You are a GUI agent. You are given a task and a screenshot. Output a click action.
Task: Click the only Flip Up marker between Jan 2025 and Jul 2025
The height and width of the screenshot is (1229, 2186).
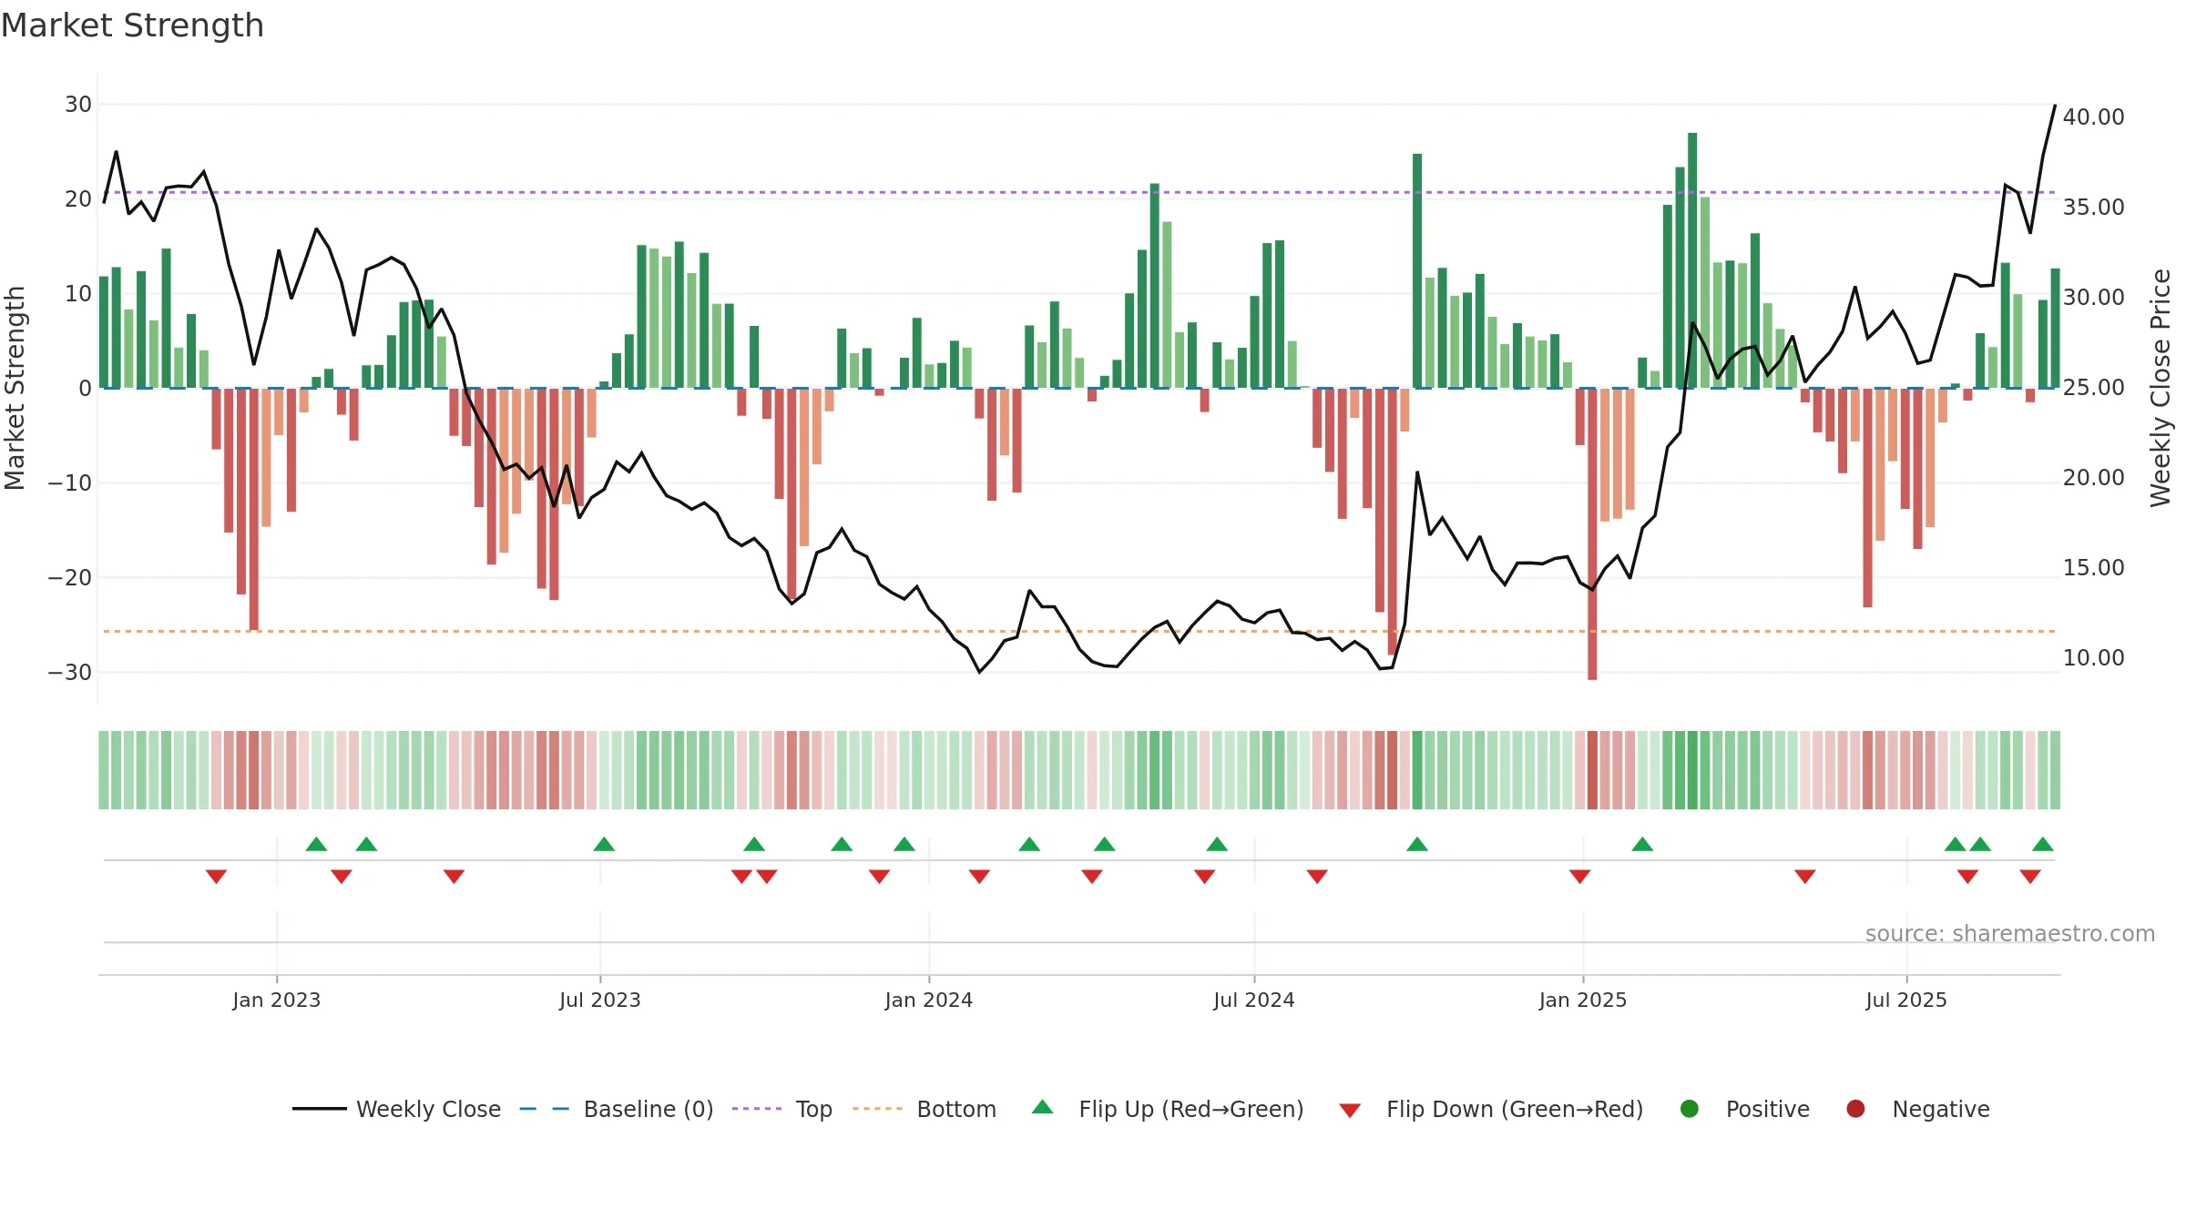(x=1642, y=844)
